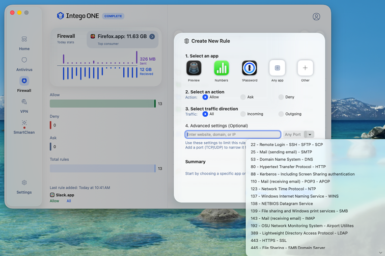Choose the 1Password app icon
This screenshot has width=385, height=256.
pyautogui.click(x=250, y=68)
